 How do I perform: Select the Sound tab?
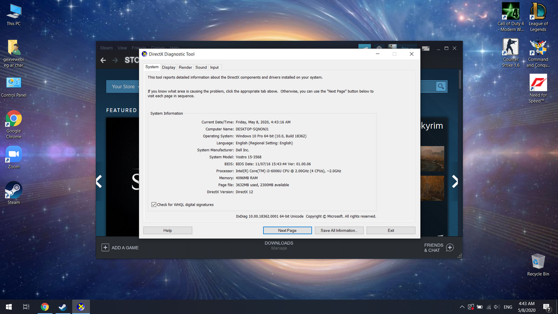click(x=201, y=67)
